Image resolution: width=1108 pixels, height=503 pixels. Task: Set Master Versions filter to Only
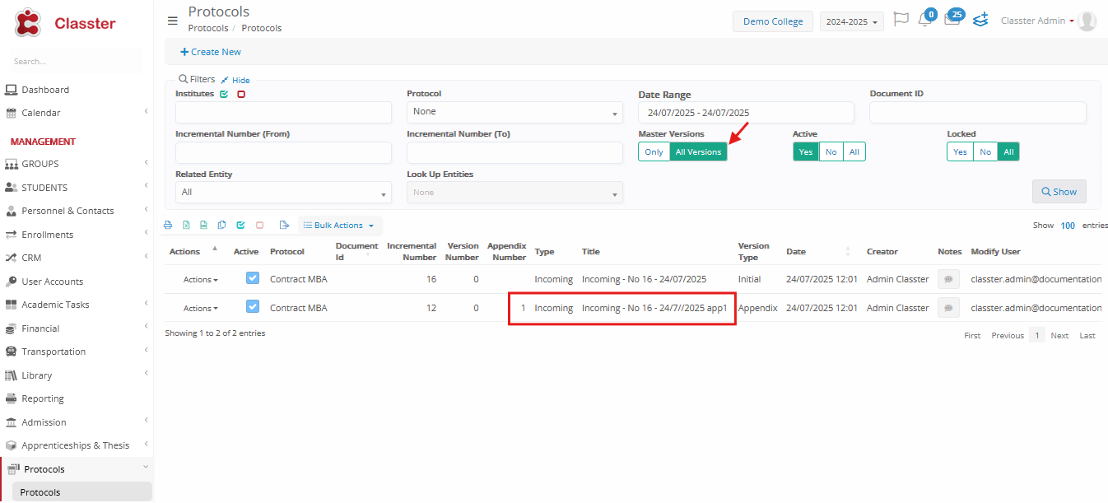click(654, 151)
